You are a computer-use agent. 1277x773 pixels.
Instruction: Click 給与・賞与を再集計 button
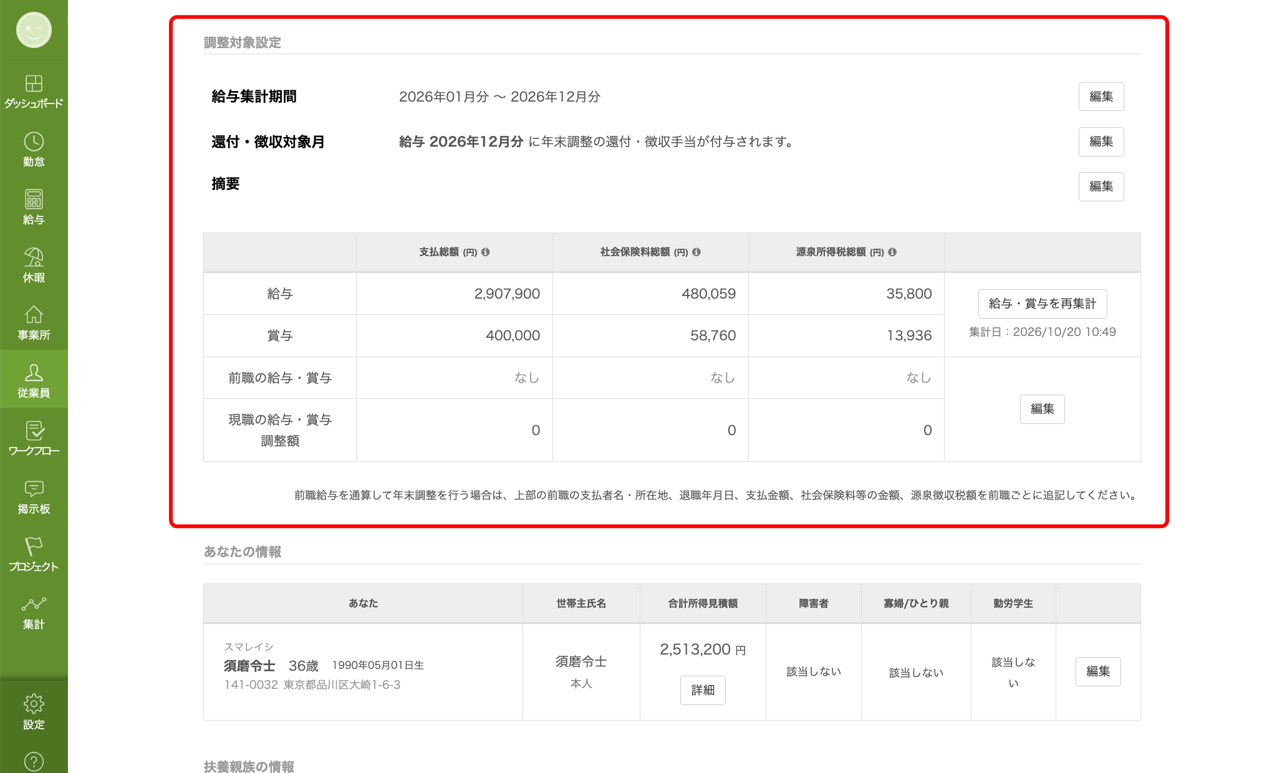[1043, 304]
